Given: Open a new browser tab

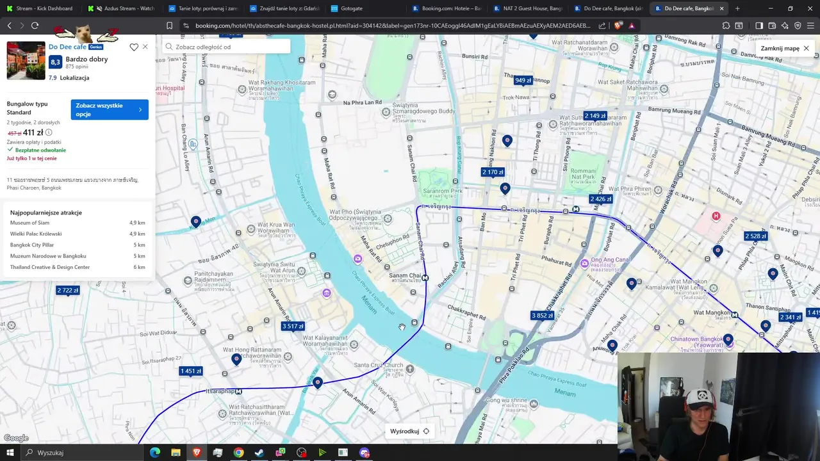Looking at the screenshot, I should click(737, 8).
